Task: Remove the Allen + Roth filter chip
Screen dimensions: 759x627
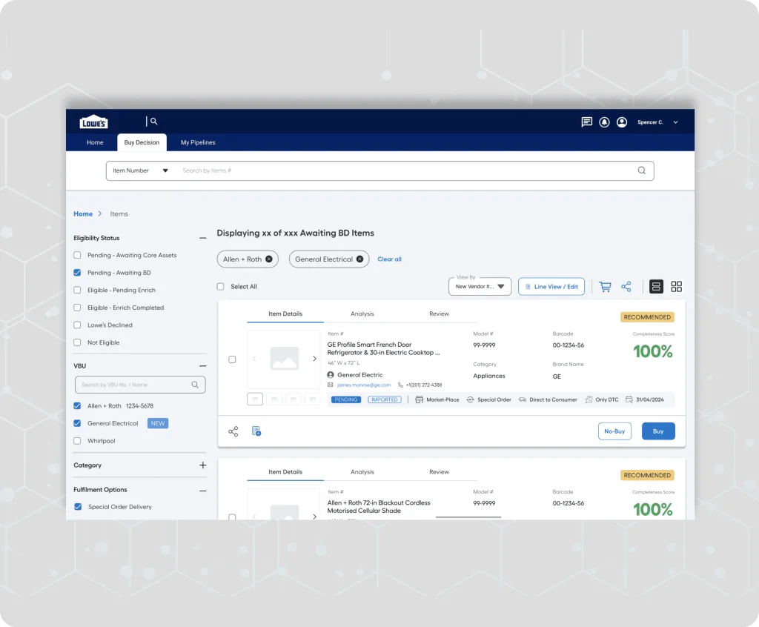Action: 268,259
